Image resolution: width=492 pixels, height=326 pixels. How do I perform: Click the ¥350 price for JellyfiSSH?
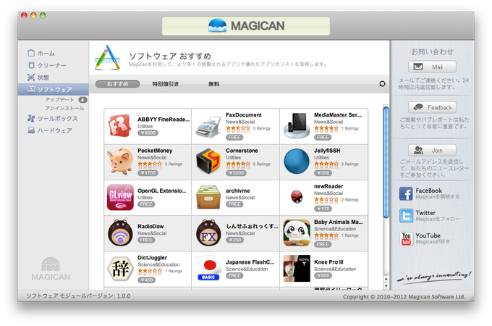pyautogui.click(x=323, y=172)
